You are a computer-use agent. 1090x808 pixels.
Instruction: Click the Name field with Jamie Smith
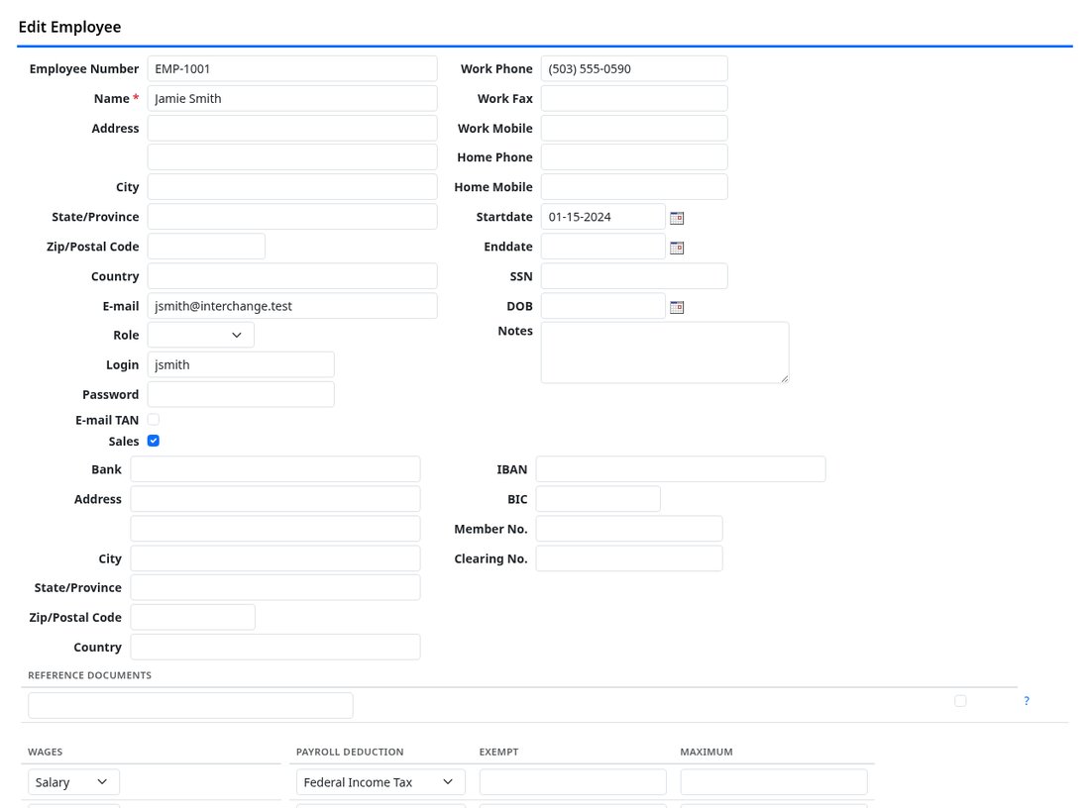pos(292,98)
